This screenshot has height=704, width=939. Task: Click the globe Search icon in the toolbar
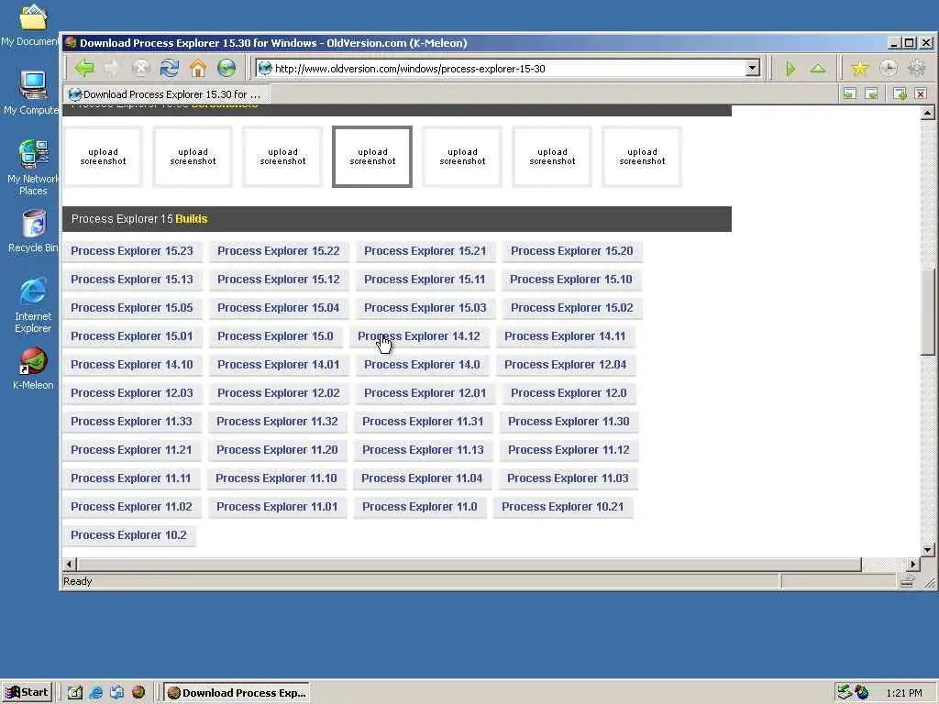[226, 68]
